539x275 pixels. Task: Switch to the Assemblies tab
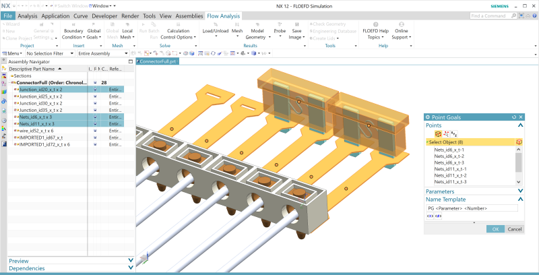(189, 16)
